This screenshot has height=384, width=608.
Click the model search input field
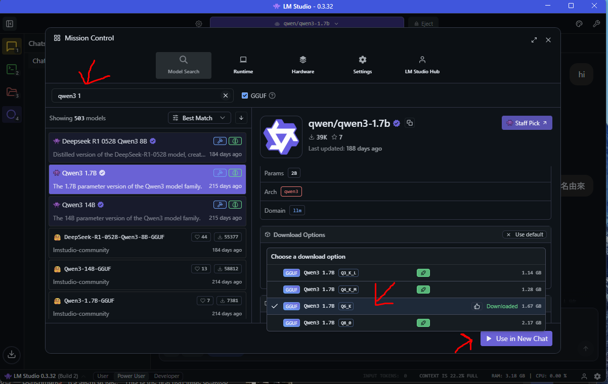(x=137, y=95)
